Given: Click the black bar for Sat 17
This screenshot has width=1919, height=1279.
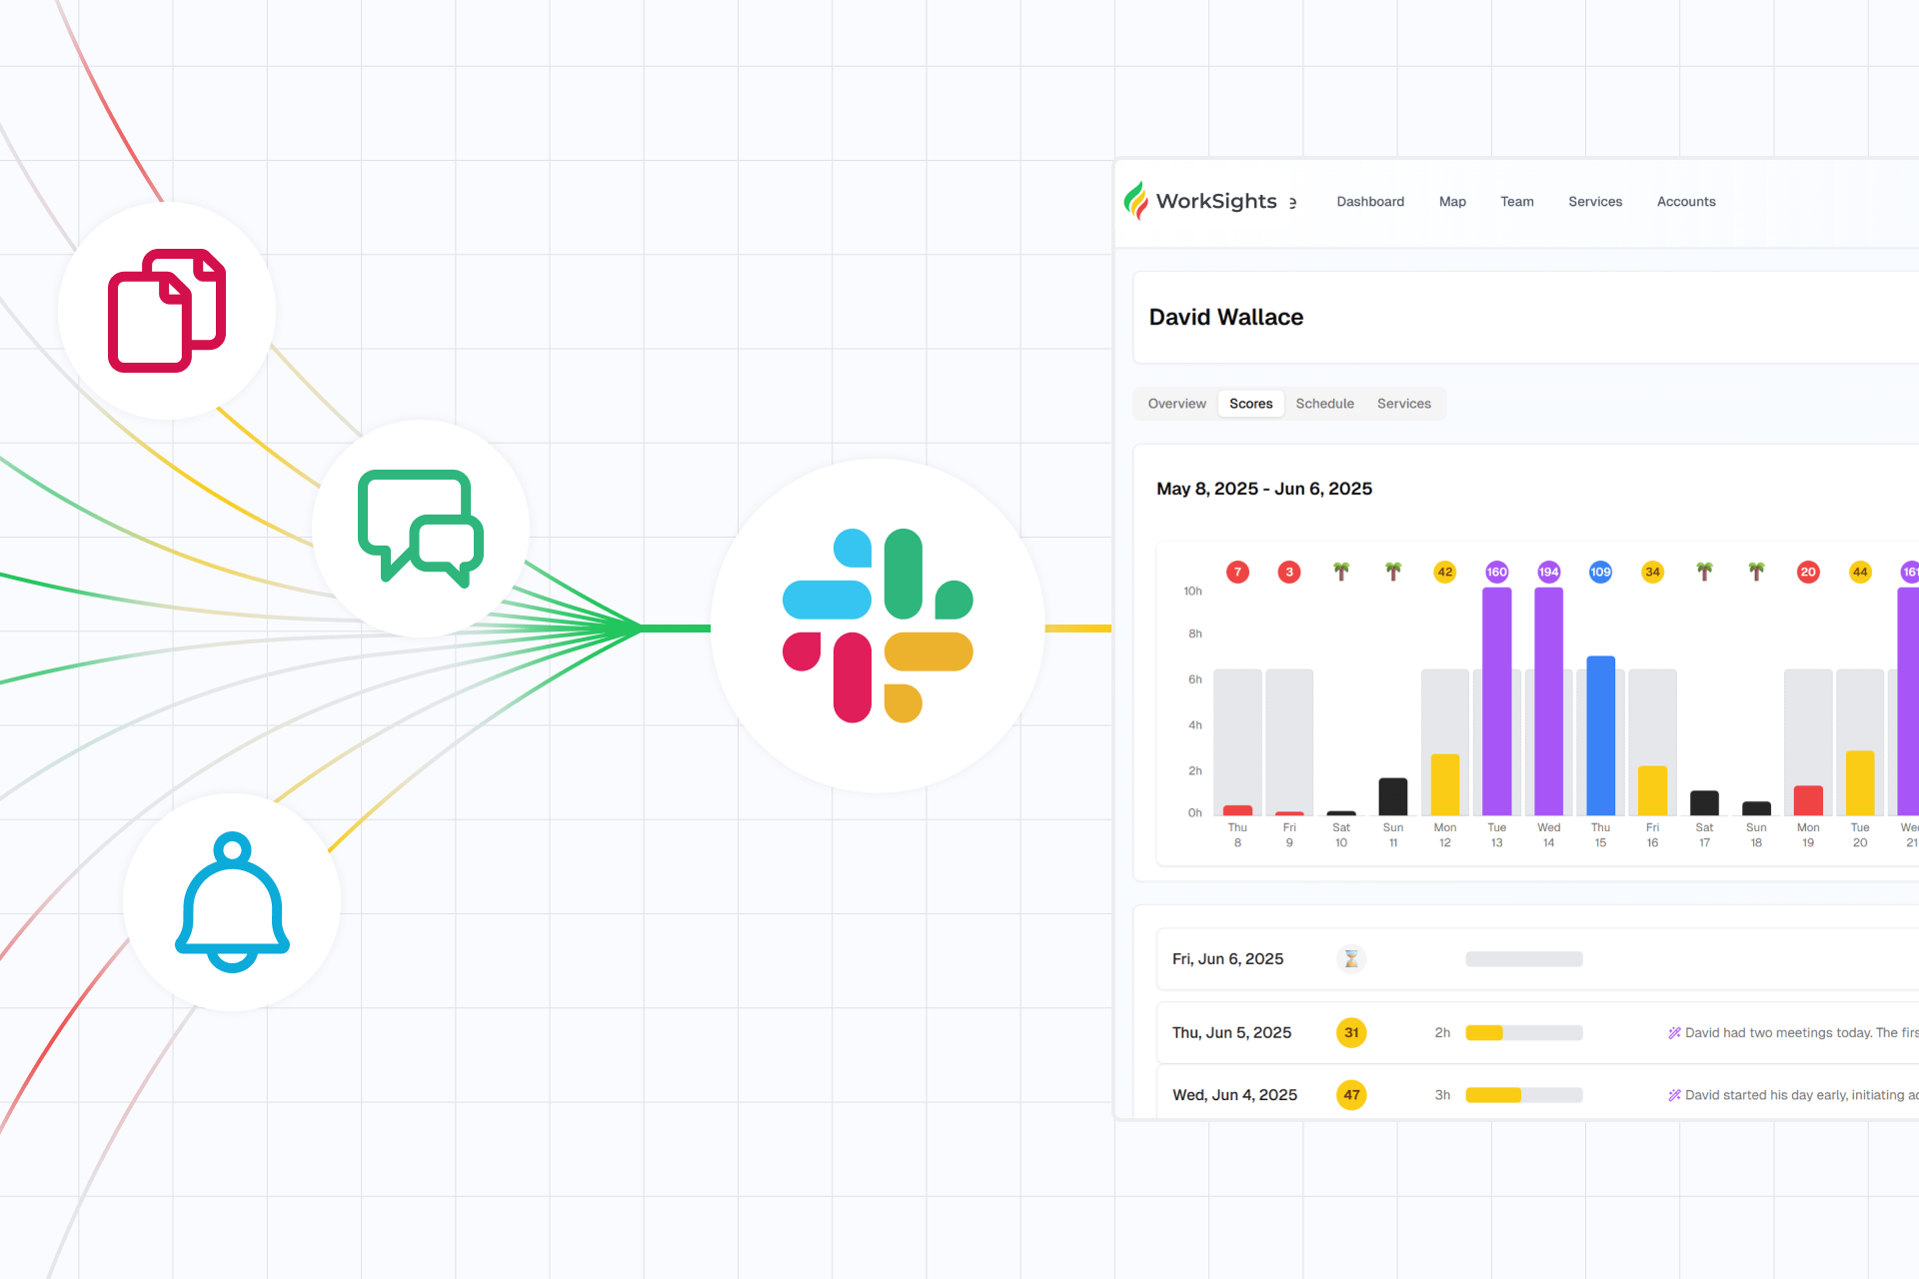Looking at the screenshot, I should click(1705, 803).
